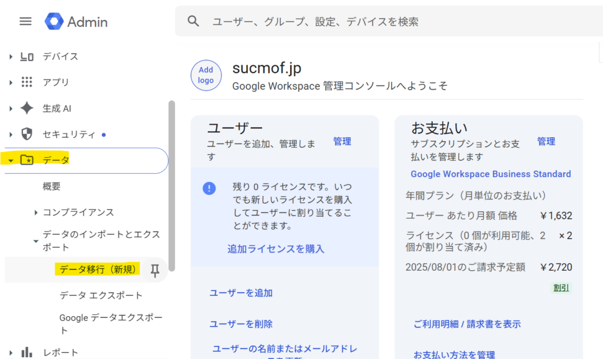Click the ユーザー あたり月額 価格 label
This screenshot has height=359, width=603.
[461, 215]
